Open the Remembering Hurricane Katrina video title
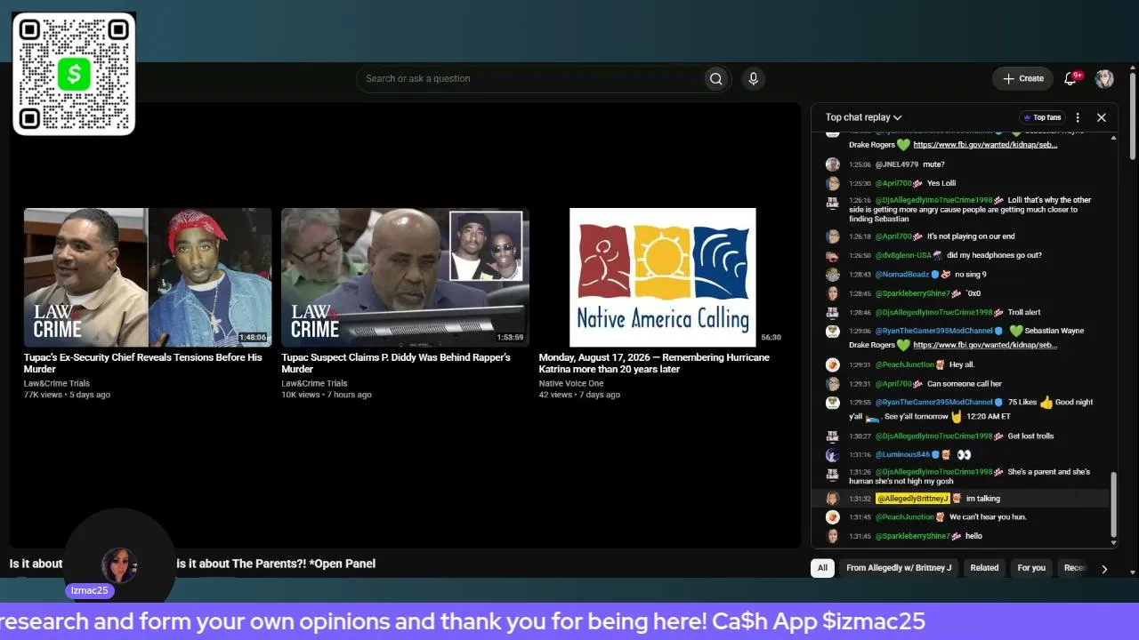1139x640 pixels. (654, 364)
